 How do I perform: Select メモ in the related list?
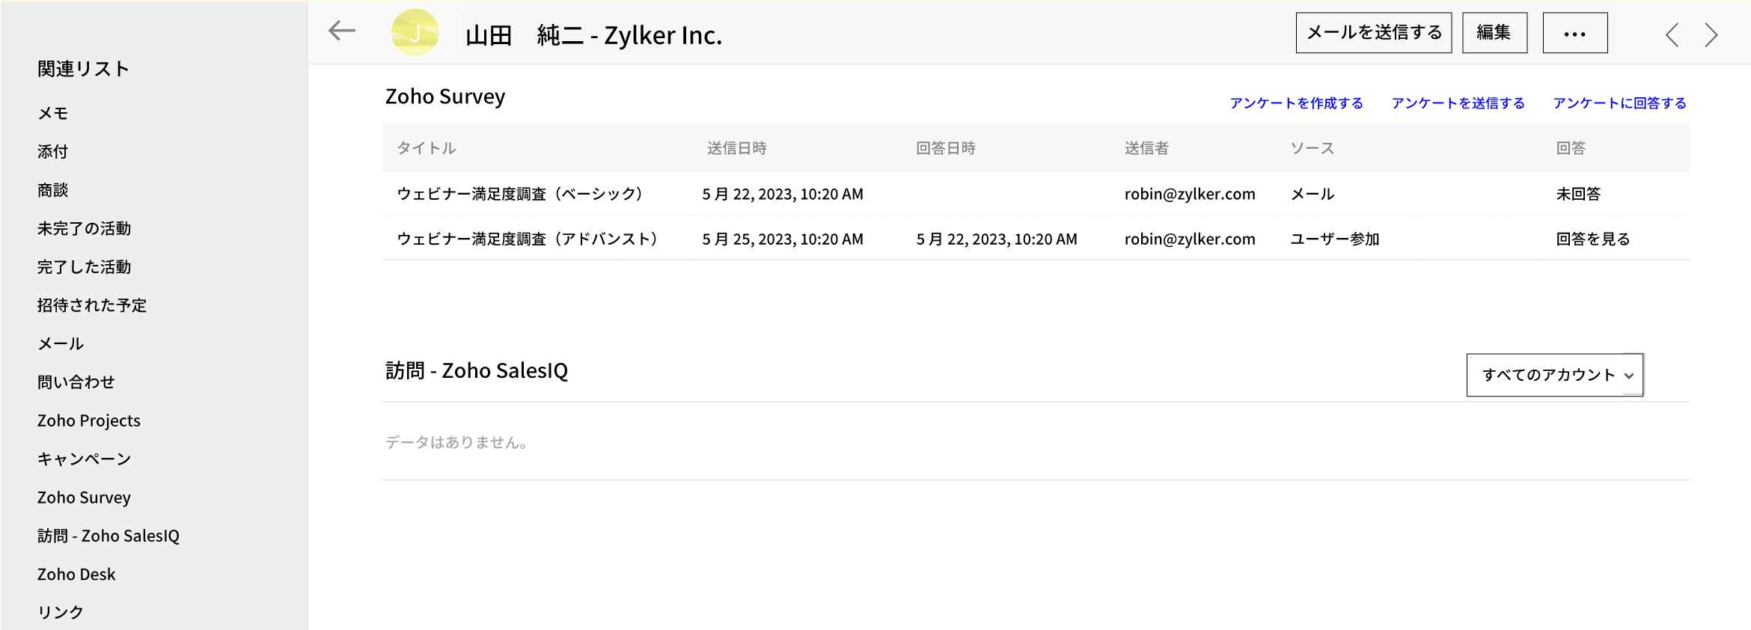tap(53, 114)
